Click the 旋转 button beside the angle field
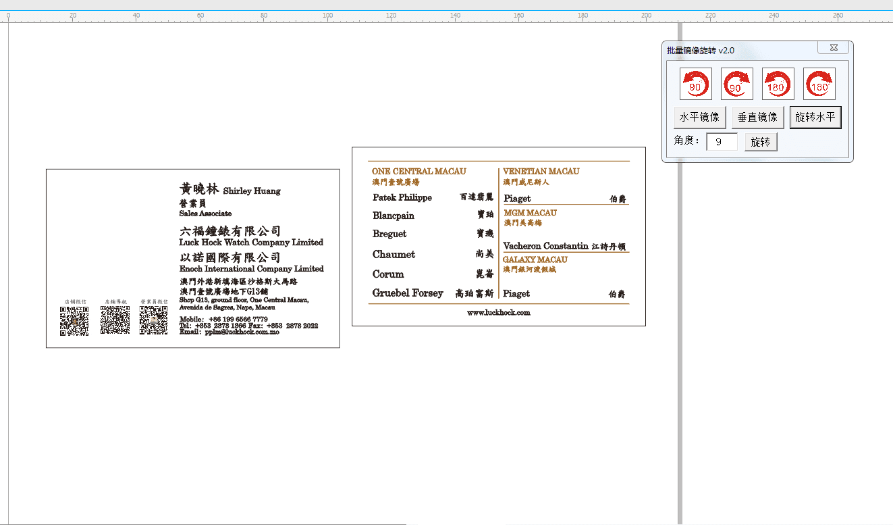Screen dimensions: 893x525 point(761,142)
